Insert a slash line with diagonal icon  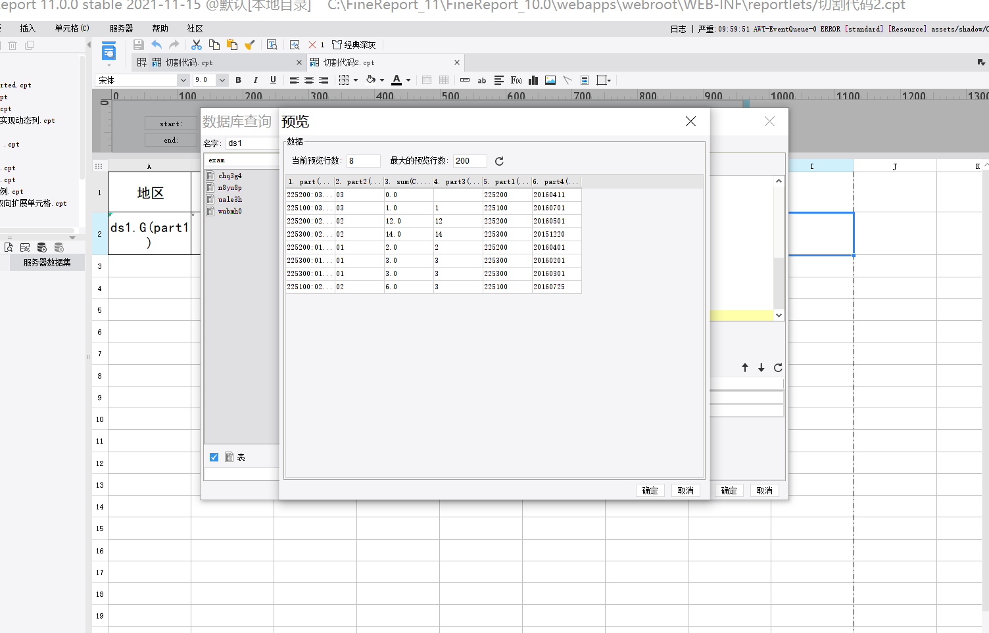pyautogui.click(x=567, y=80)
